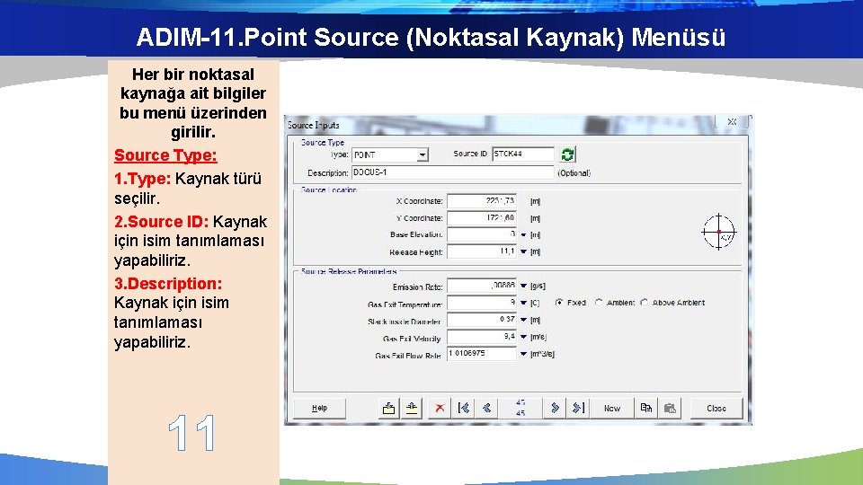Go to first source record
Screen dimensions: 863x485
tap(464, 408)
